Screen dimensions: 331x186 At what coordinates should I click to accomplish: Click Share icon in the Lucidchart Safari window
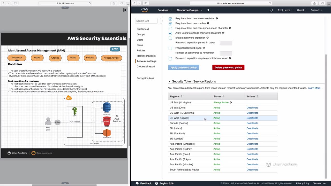coord(114,3)
